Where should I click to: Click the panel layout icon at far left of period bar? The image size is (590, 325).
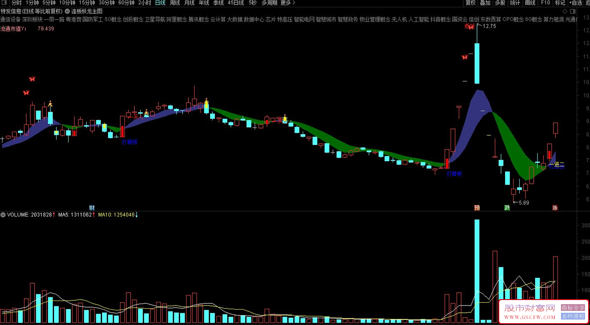click(4, 3)
